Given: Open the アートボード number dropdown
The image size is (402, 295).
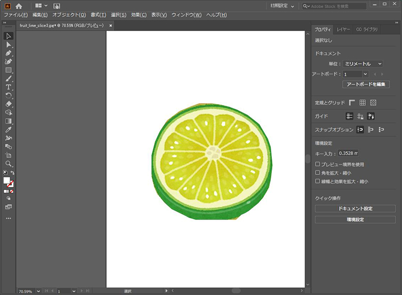Looking at the screenshot, I should (365, 74).
